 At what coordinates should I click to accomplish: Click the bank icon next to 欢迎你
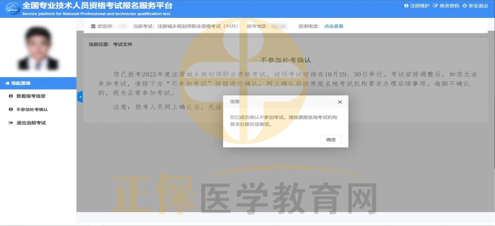pyautogui.click(x=93, y=26)
